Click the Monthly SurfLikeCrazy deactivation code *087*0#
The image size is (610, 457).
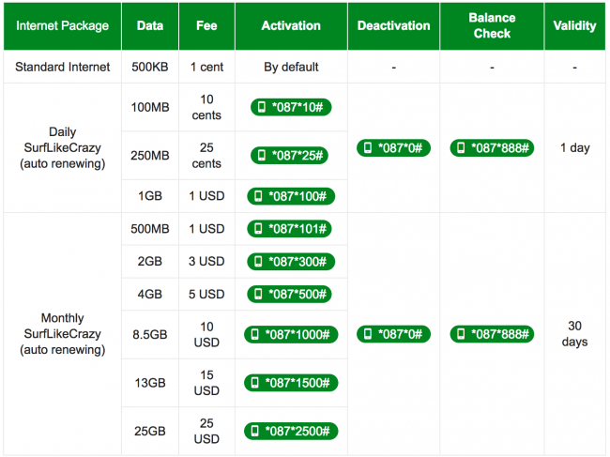394,333
